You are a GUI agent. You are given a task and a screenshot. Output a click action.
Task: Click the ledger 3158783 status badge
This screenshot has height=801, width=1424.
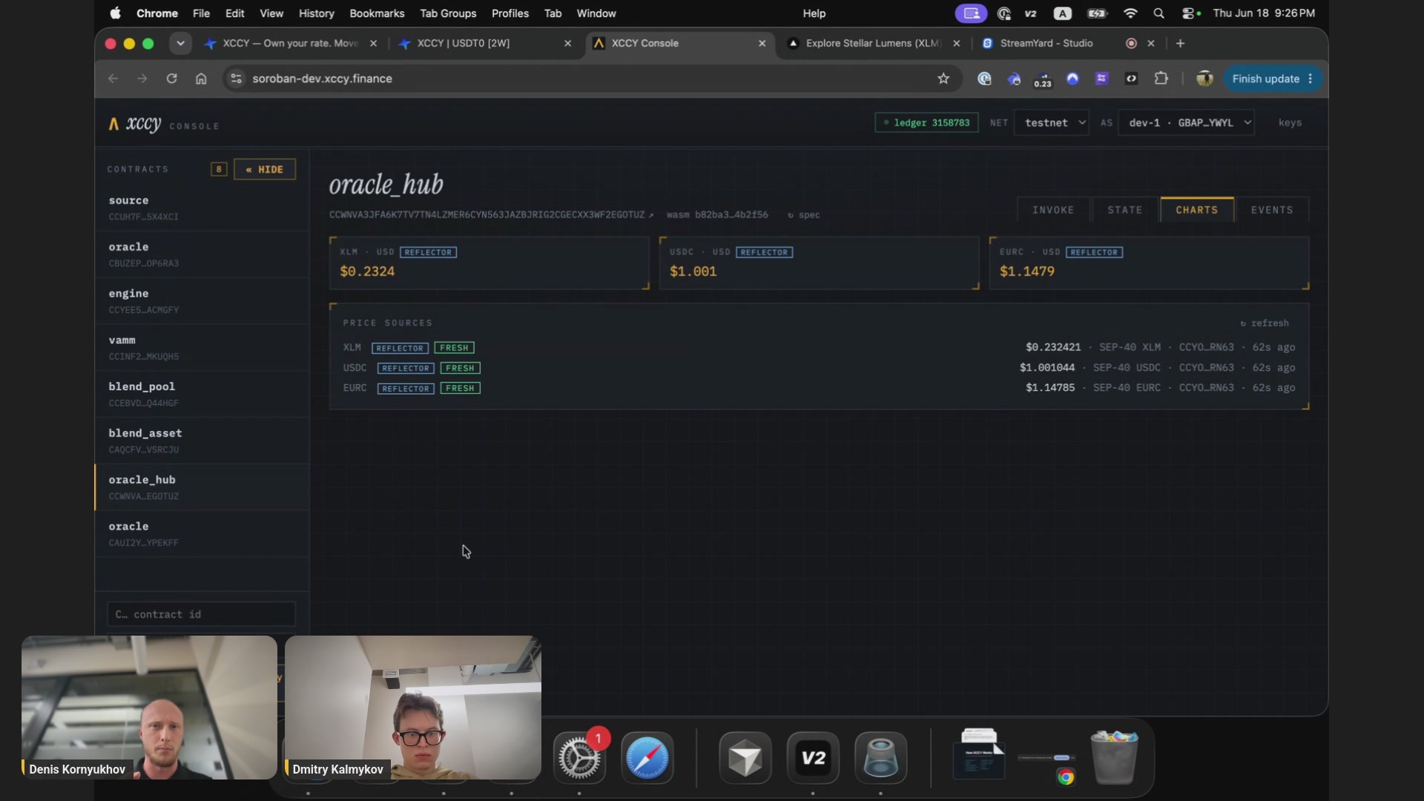coord(926,123)
